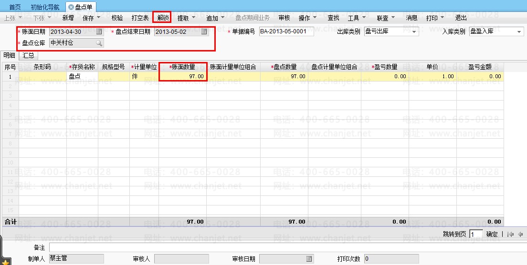
Task: Click 确定 to jump to page
Action: tap(492, 234)
